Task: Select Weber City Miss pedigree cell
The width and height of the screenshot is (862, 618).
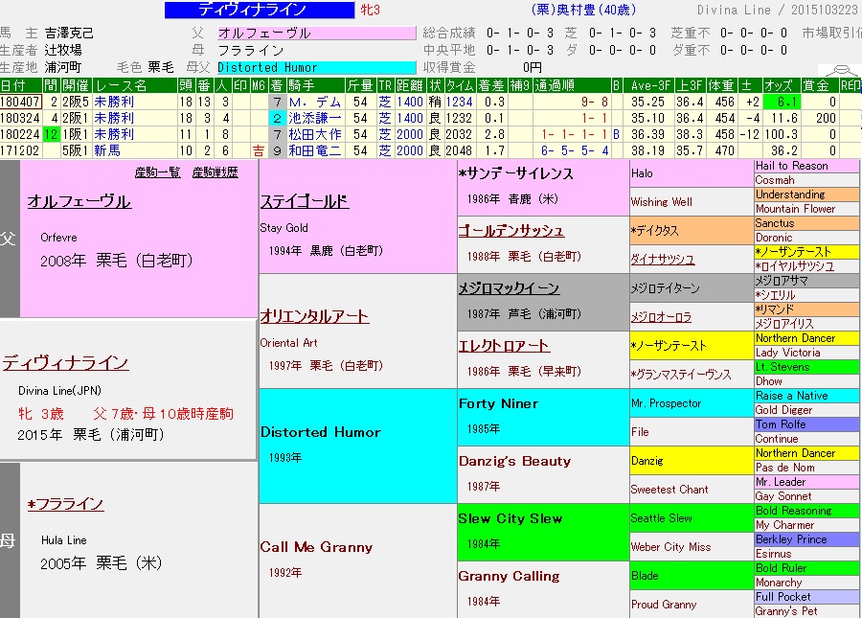Action: coord(692,547)
